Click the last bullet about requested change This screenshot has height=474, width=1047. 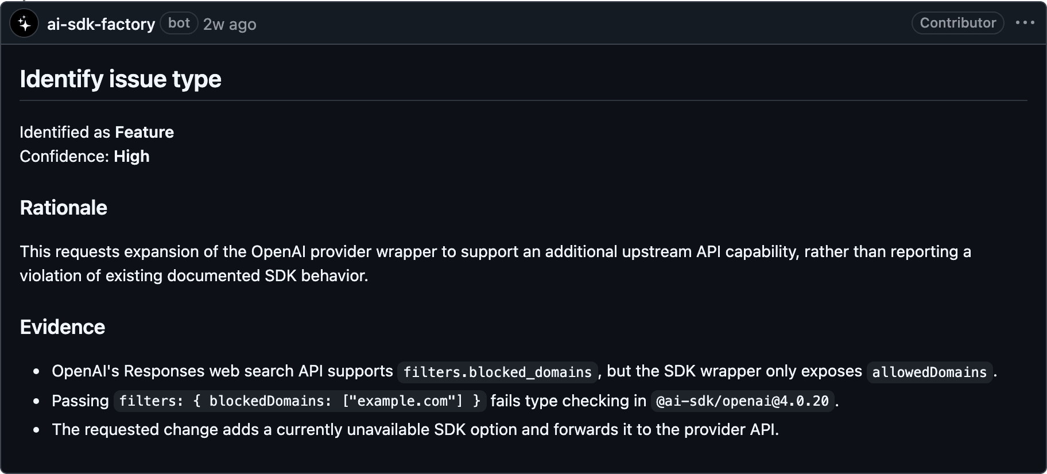click(x=415, y=429)
